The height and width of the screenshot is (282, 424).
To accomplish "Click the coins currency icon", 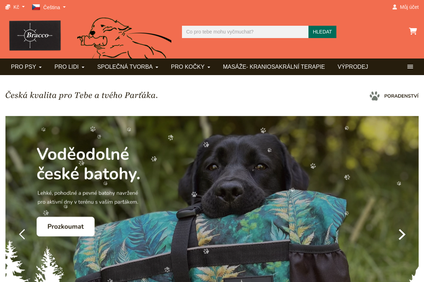I will tap(8, 7).
